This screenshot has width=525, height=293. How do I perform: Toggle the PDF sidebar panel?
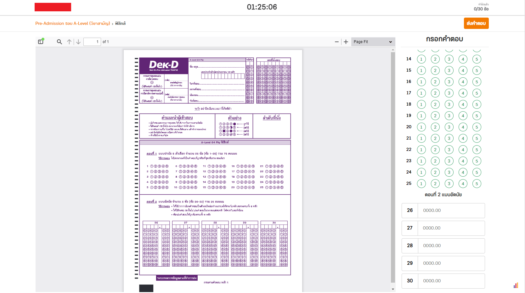tap(40, 41)
